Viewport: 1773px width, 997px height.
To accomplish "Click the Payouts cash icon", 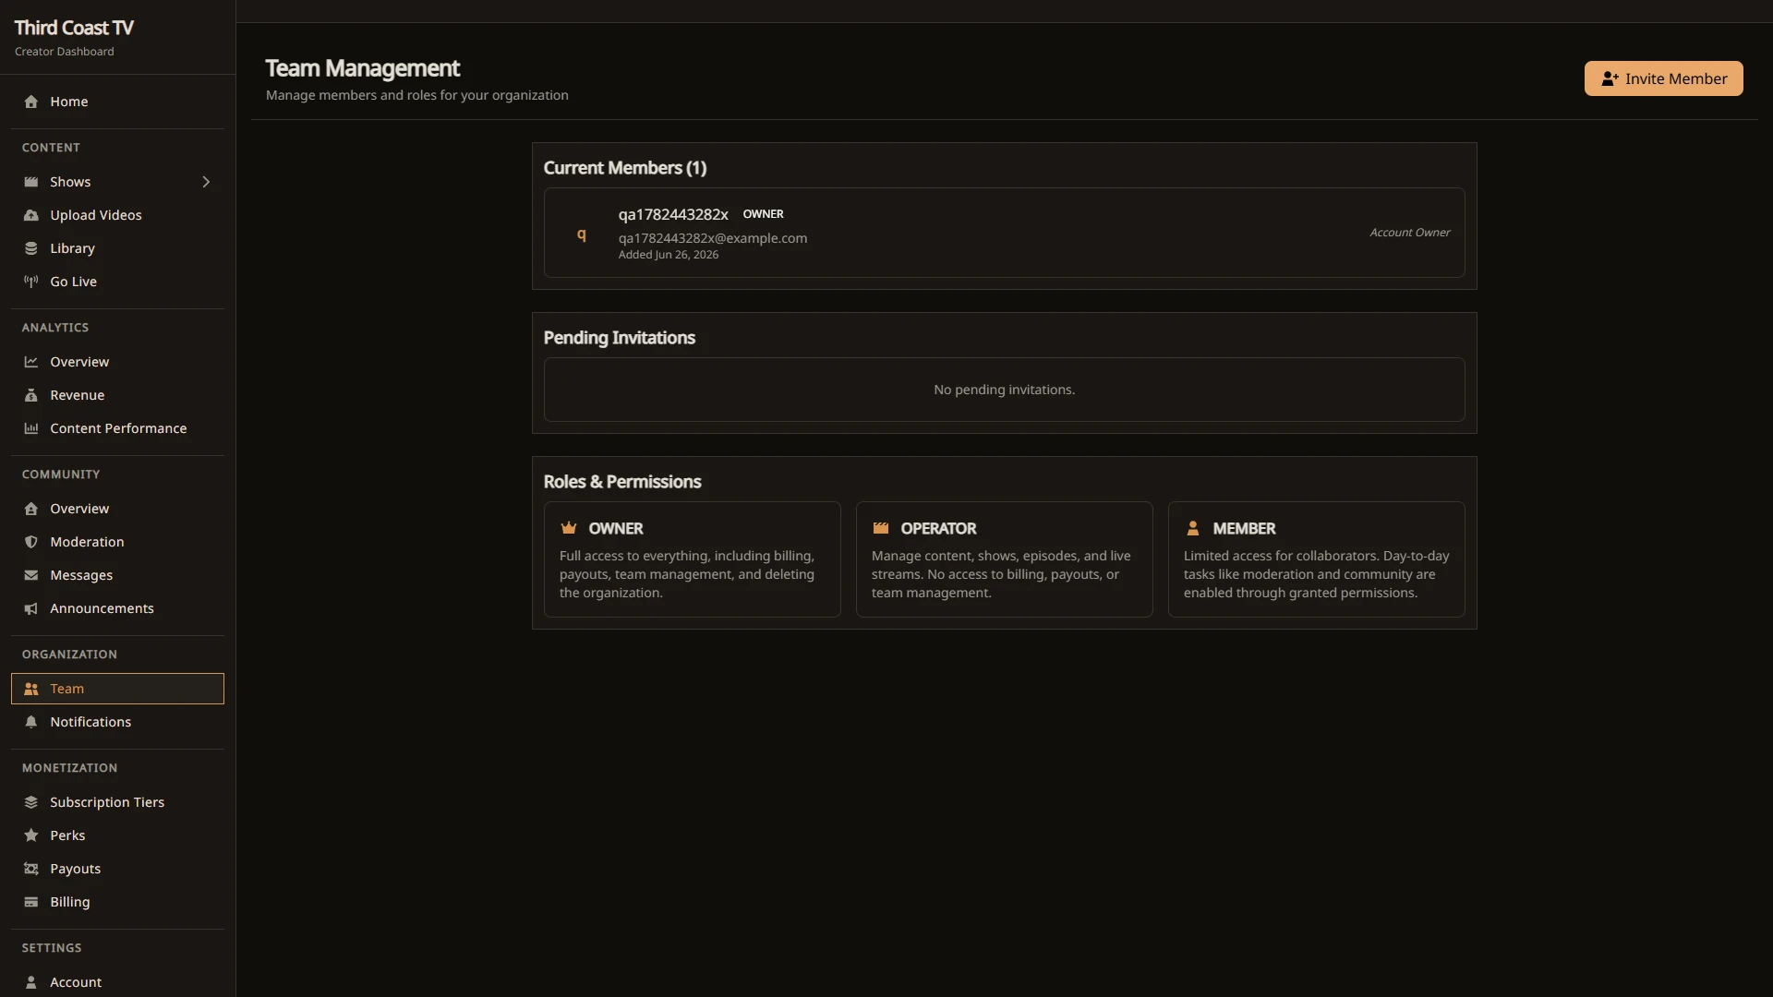I will click(x=31, y=869).
